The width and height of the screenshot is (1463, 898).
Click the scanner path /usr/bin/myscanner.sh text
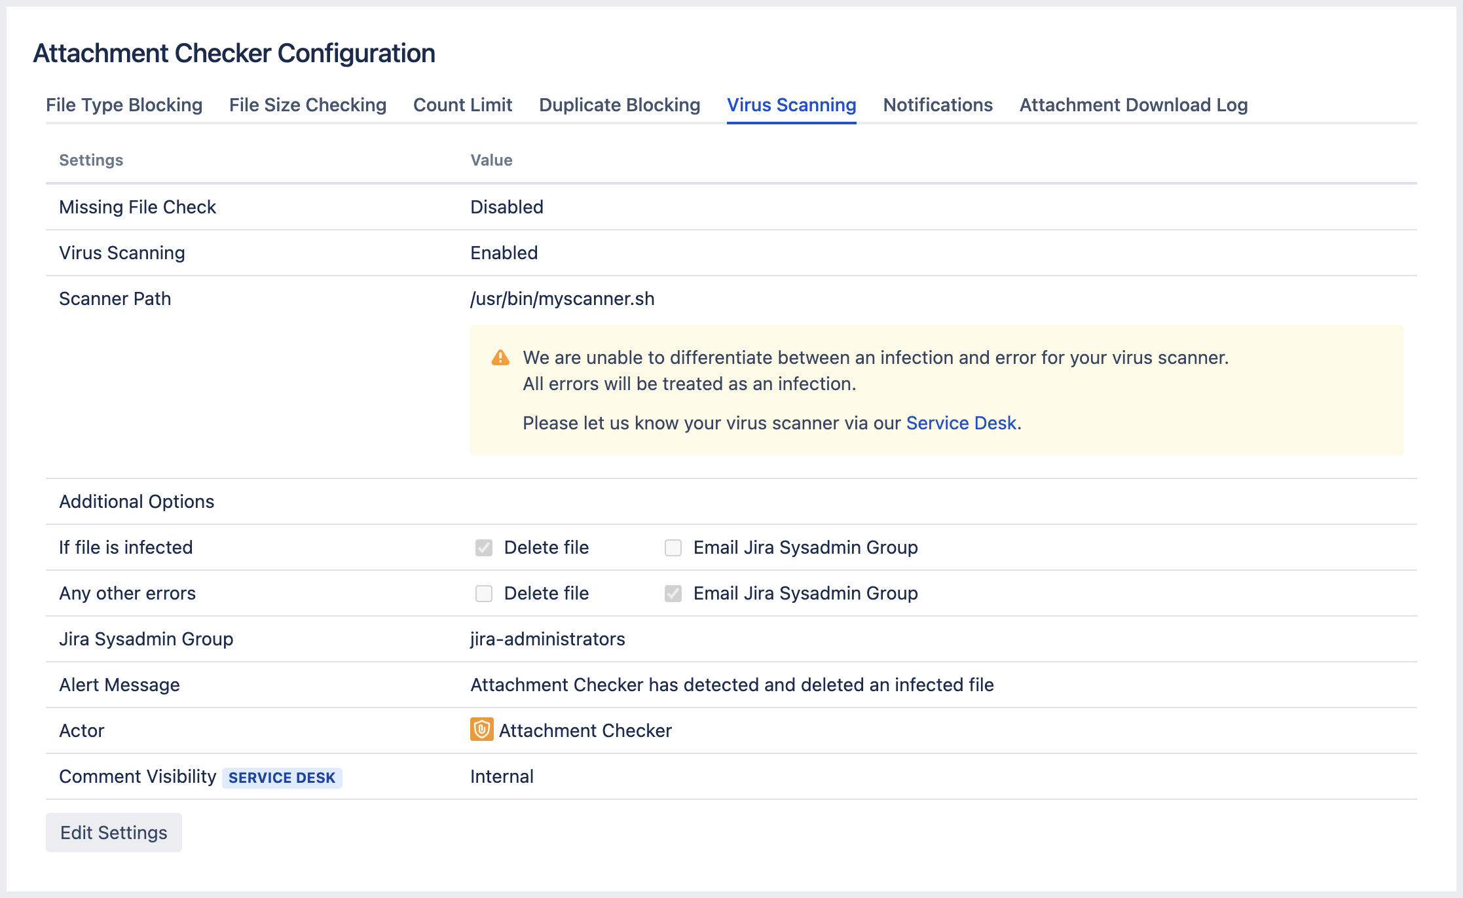click(562, 298)
